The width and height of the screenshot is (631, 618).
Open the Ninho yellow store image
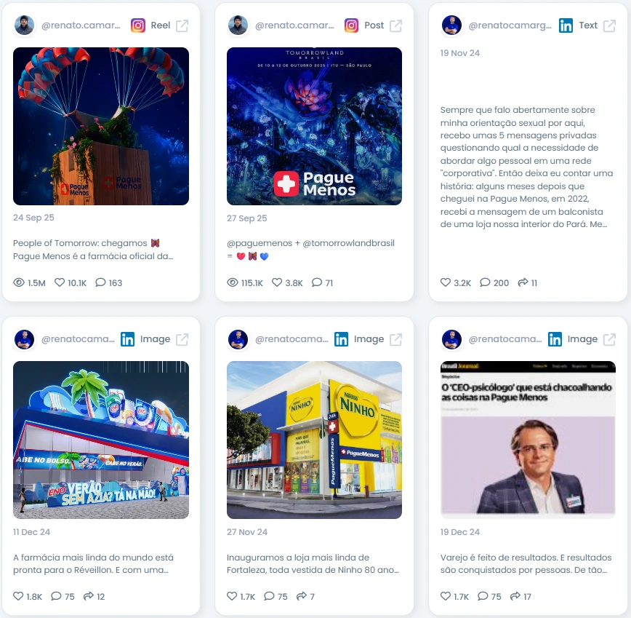tap(314, 440)
